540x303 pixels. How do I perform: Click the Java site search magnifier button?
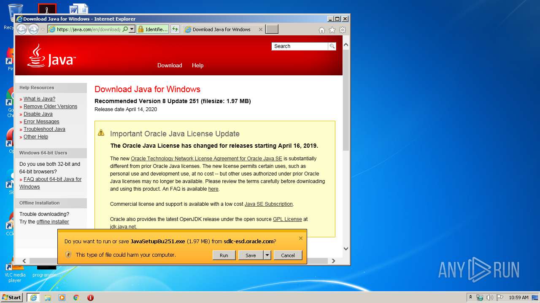pyautogui.click(x=332, y=46)
